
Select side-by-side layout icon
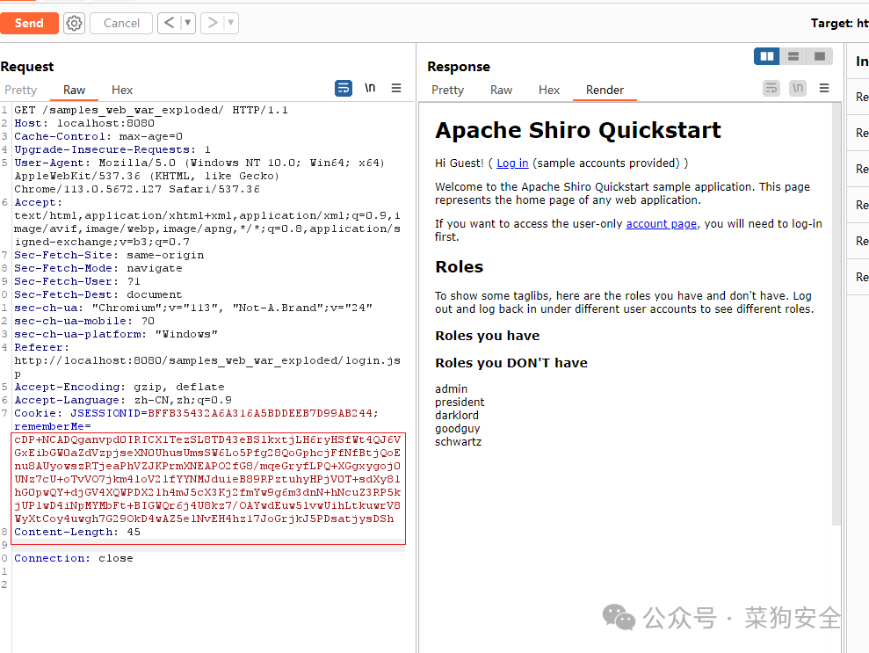(767, 56)
